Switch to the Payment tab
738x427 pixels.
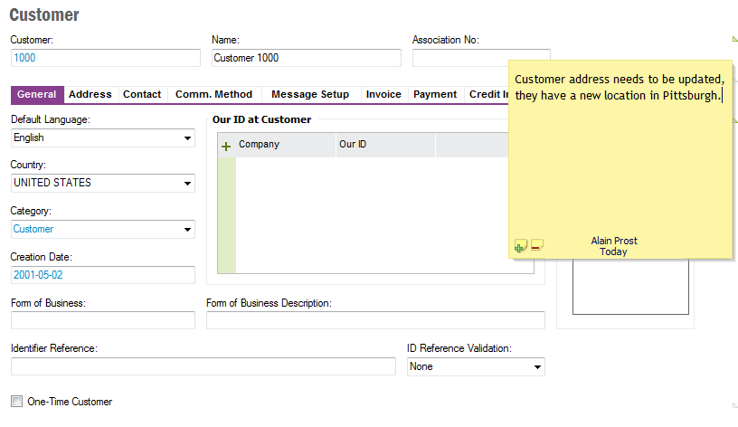click(x=435, y=94)
